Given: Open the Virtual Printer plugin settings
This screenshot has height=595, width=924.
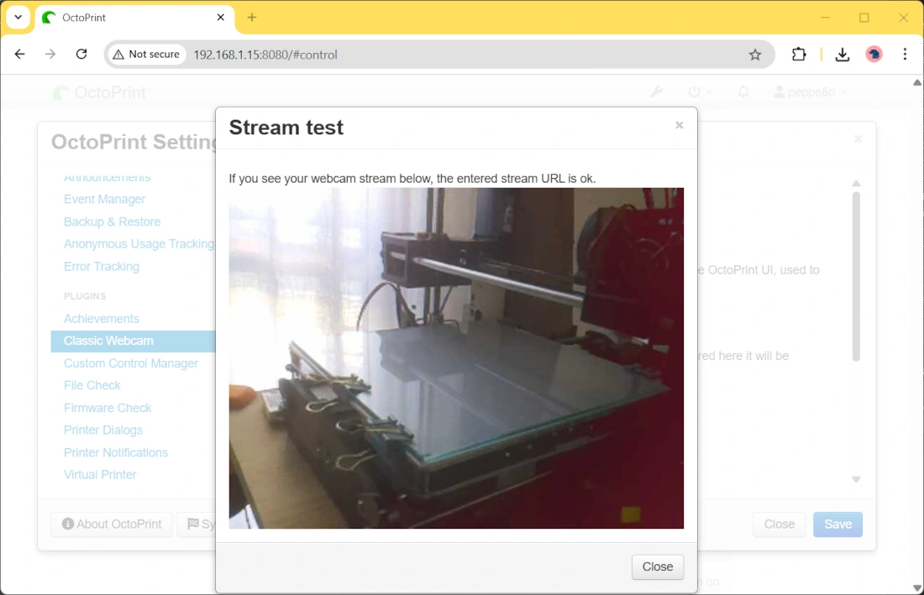Looking at the screenshot, I should pyautogui.click(x=100, y=475).
